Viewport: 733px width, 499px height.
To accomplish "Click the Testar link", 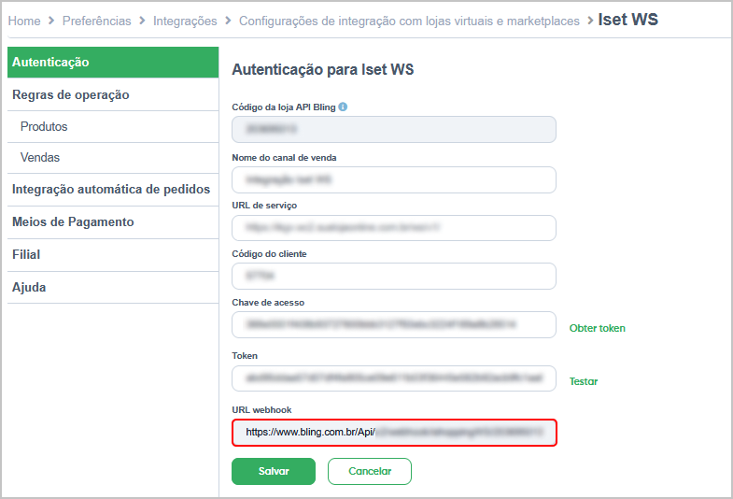I will coord(584,381).
